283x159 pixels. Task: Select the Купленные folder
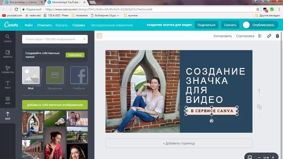coord(55,78)
